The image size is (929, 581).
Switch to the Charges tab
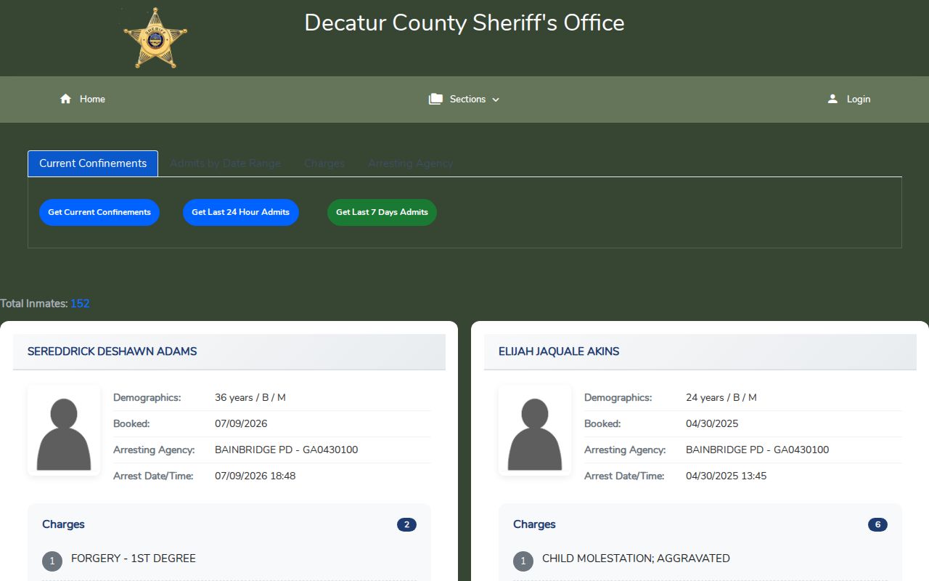coord(324,163)
